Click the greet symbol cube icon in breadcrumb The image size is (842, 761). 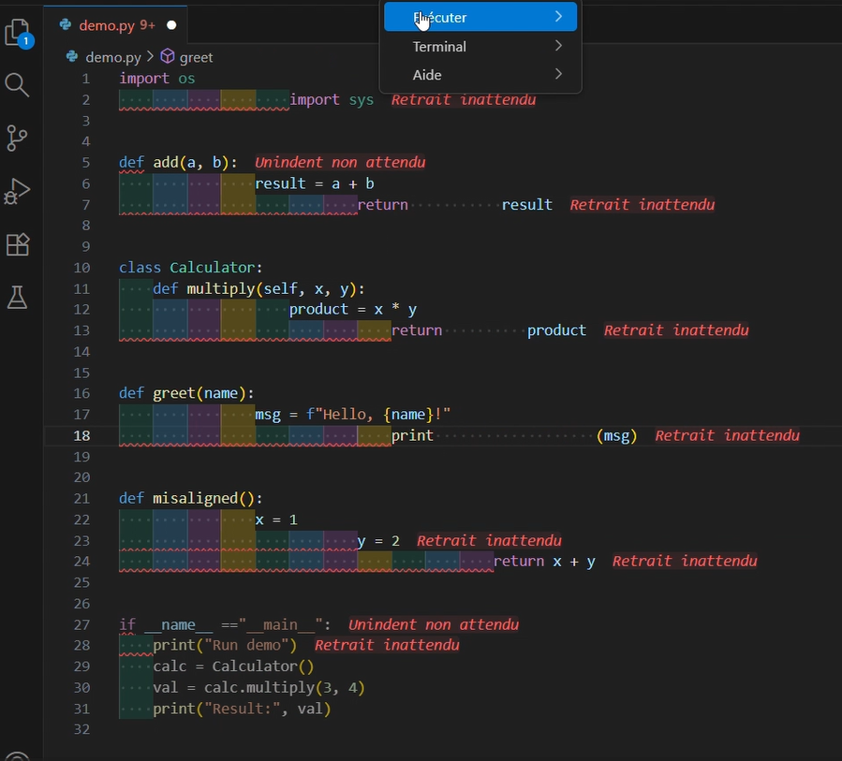pyautogui.click(x=168, y=57)
